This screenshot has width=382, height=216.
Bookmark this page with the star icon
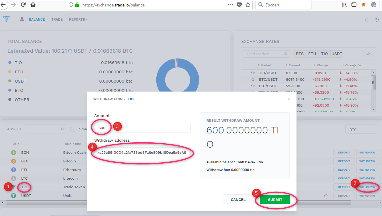pos(248,5)
